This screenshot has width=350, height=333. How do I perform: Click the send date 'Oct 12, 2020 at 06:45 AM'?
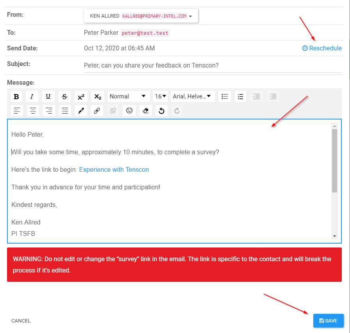pos(119,48)
